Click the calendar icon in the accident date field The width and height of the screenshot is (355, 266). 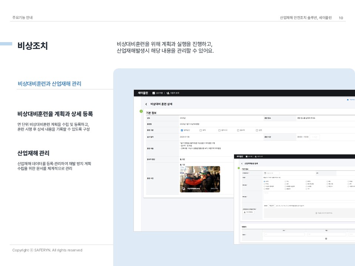[x=266, y=173]
